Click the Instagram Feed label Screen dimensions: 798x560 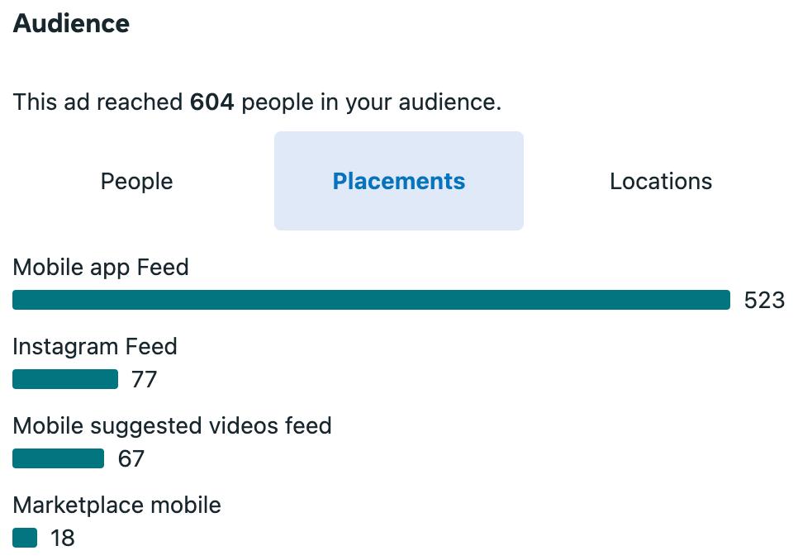[95, 346]
